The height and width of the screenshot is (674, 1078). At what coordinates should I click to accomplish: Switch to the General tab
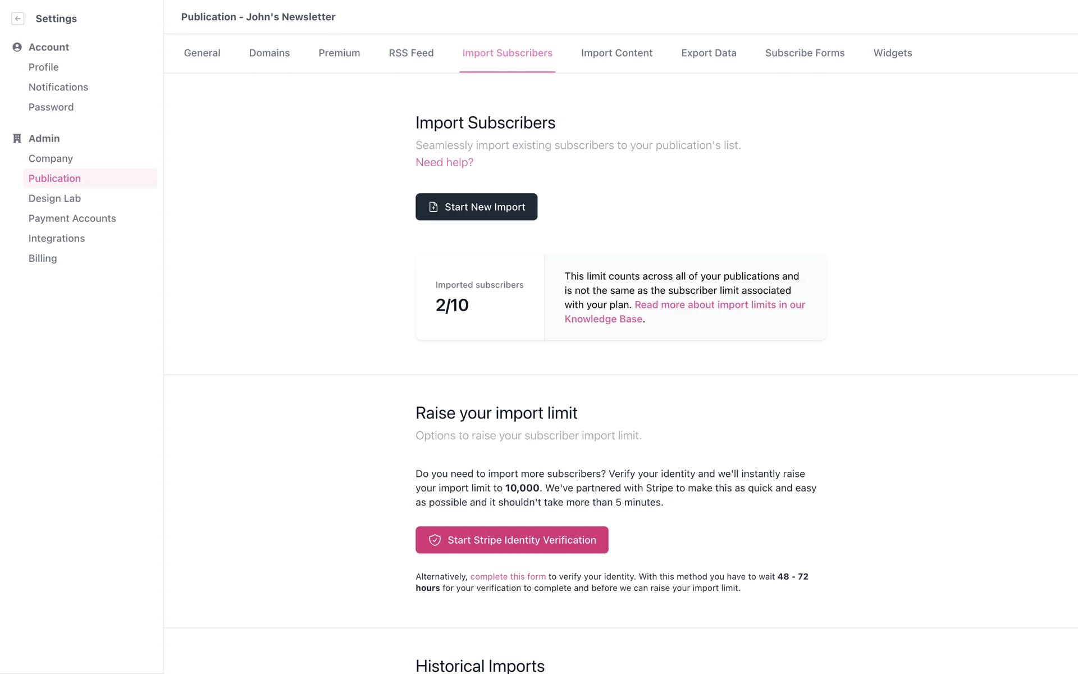click(202, 53)
